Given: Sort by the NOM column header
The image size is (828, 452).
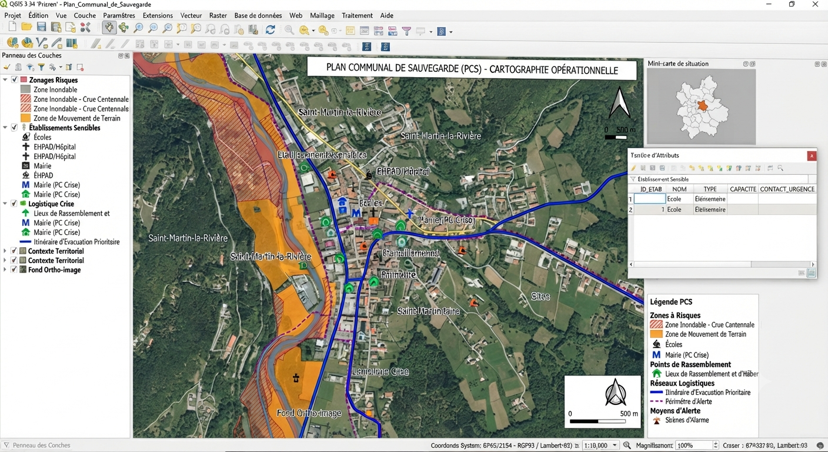Looking at the screenshot, I should [680, 189].
